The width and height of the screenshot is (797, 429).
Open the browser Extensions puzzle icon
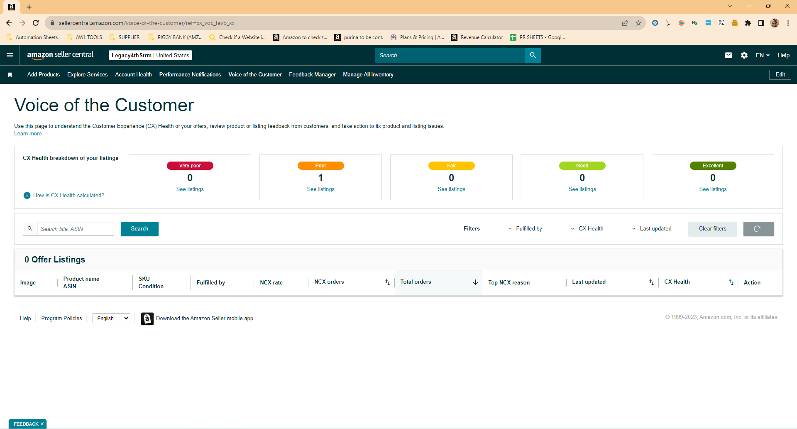[x=748, y=23]
